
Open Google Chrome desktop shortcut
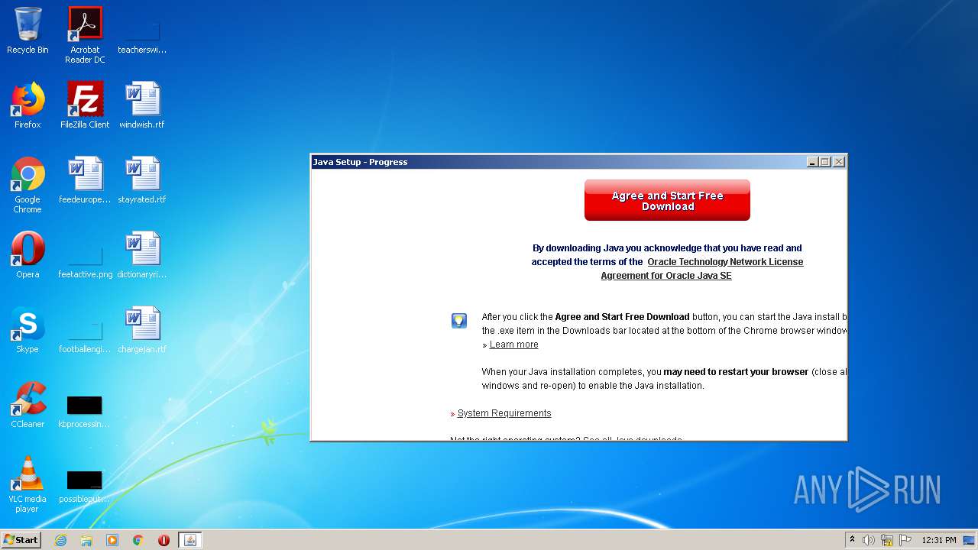(28, 185)
